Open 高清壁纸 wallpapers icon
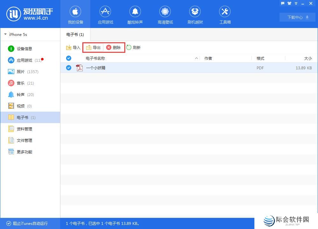The width and height of the screenshot is (318, 229). tap(165, 15)
